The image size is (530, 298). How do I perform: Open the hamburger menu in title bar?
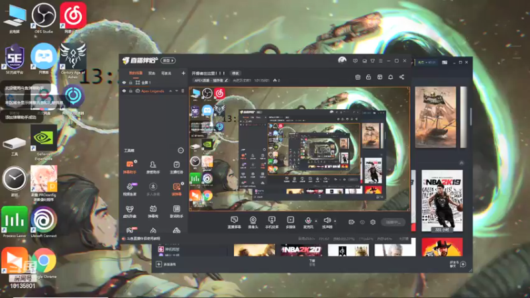(x=380, y=61)
